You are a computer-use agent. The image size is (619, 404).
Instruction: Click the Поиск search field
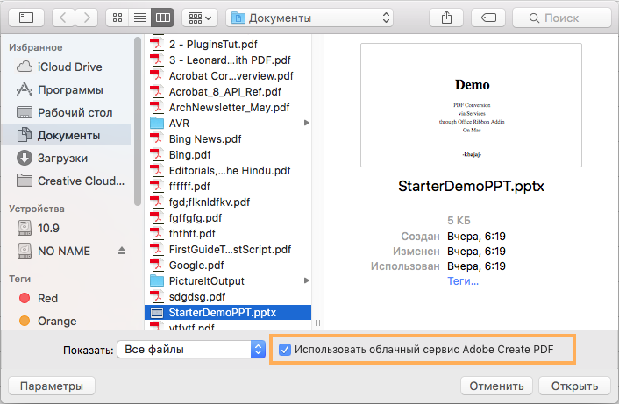point(562,18)
